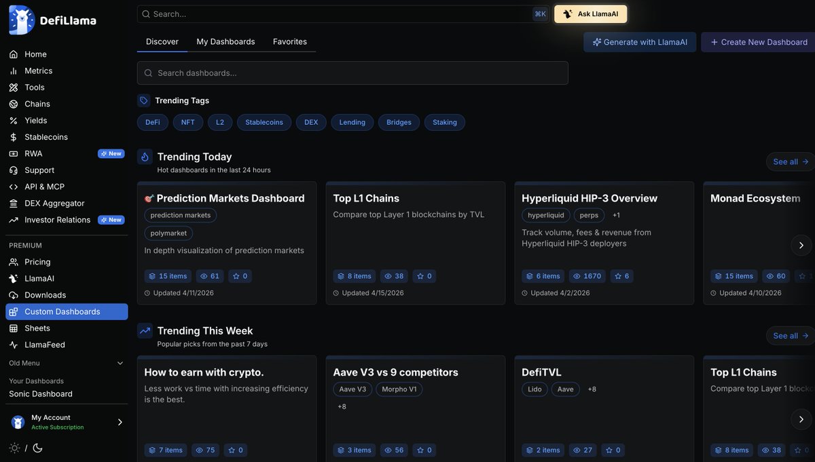Click the Stablecoins dollar icon in sidebar

pyautogui.click(x=13, y=137)
